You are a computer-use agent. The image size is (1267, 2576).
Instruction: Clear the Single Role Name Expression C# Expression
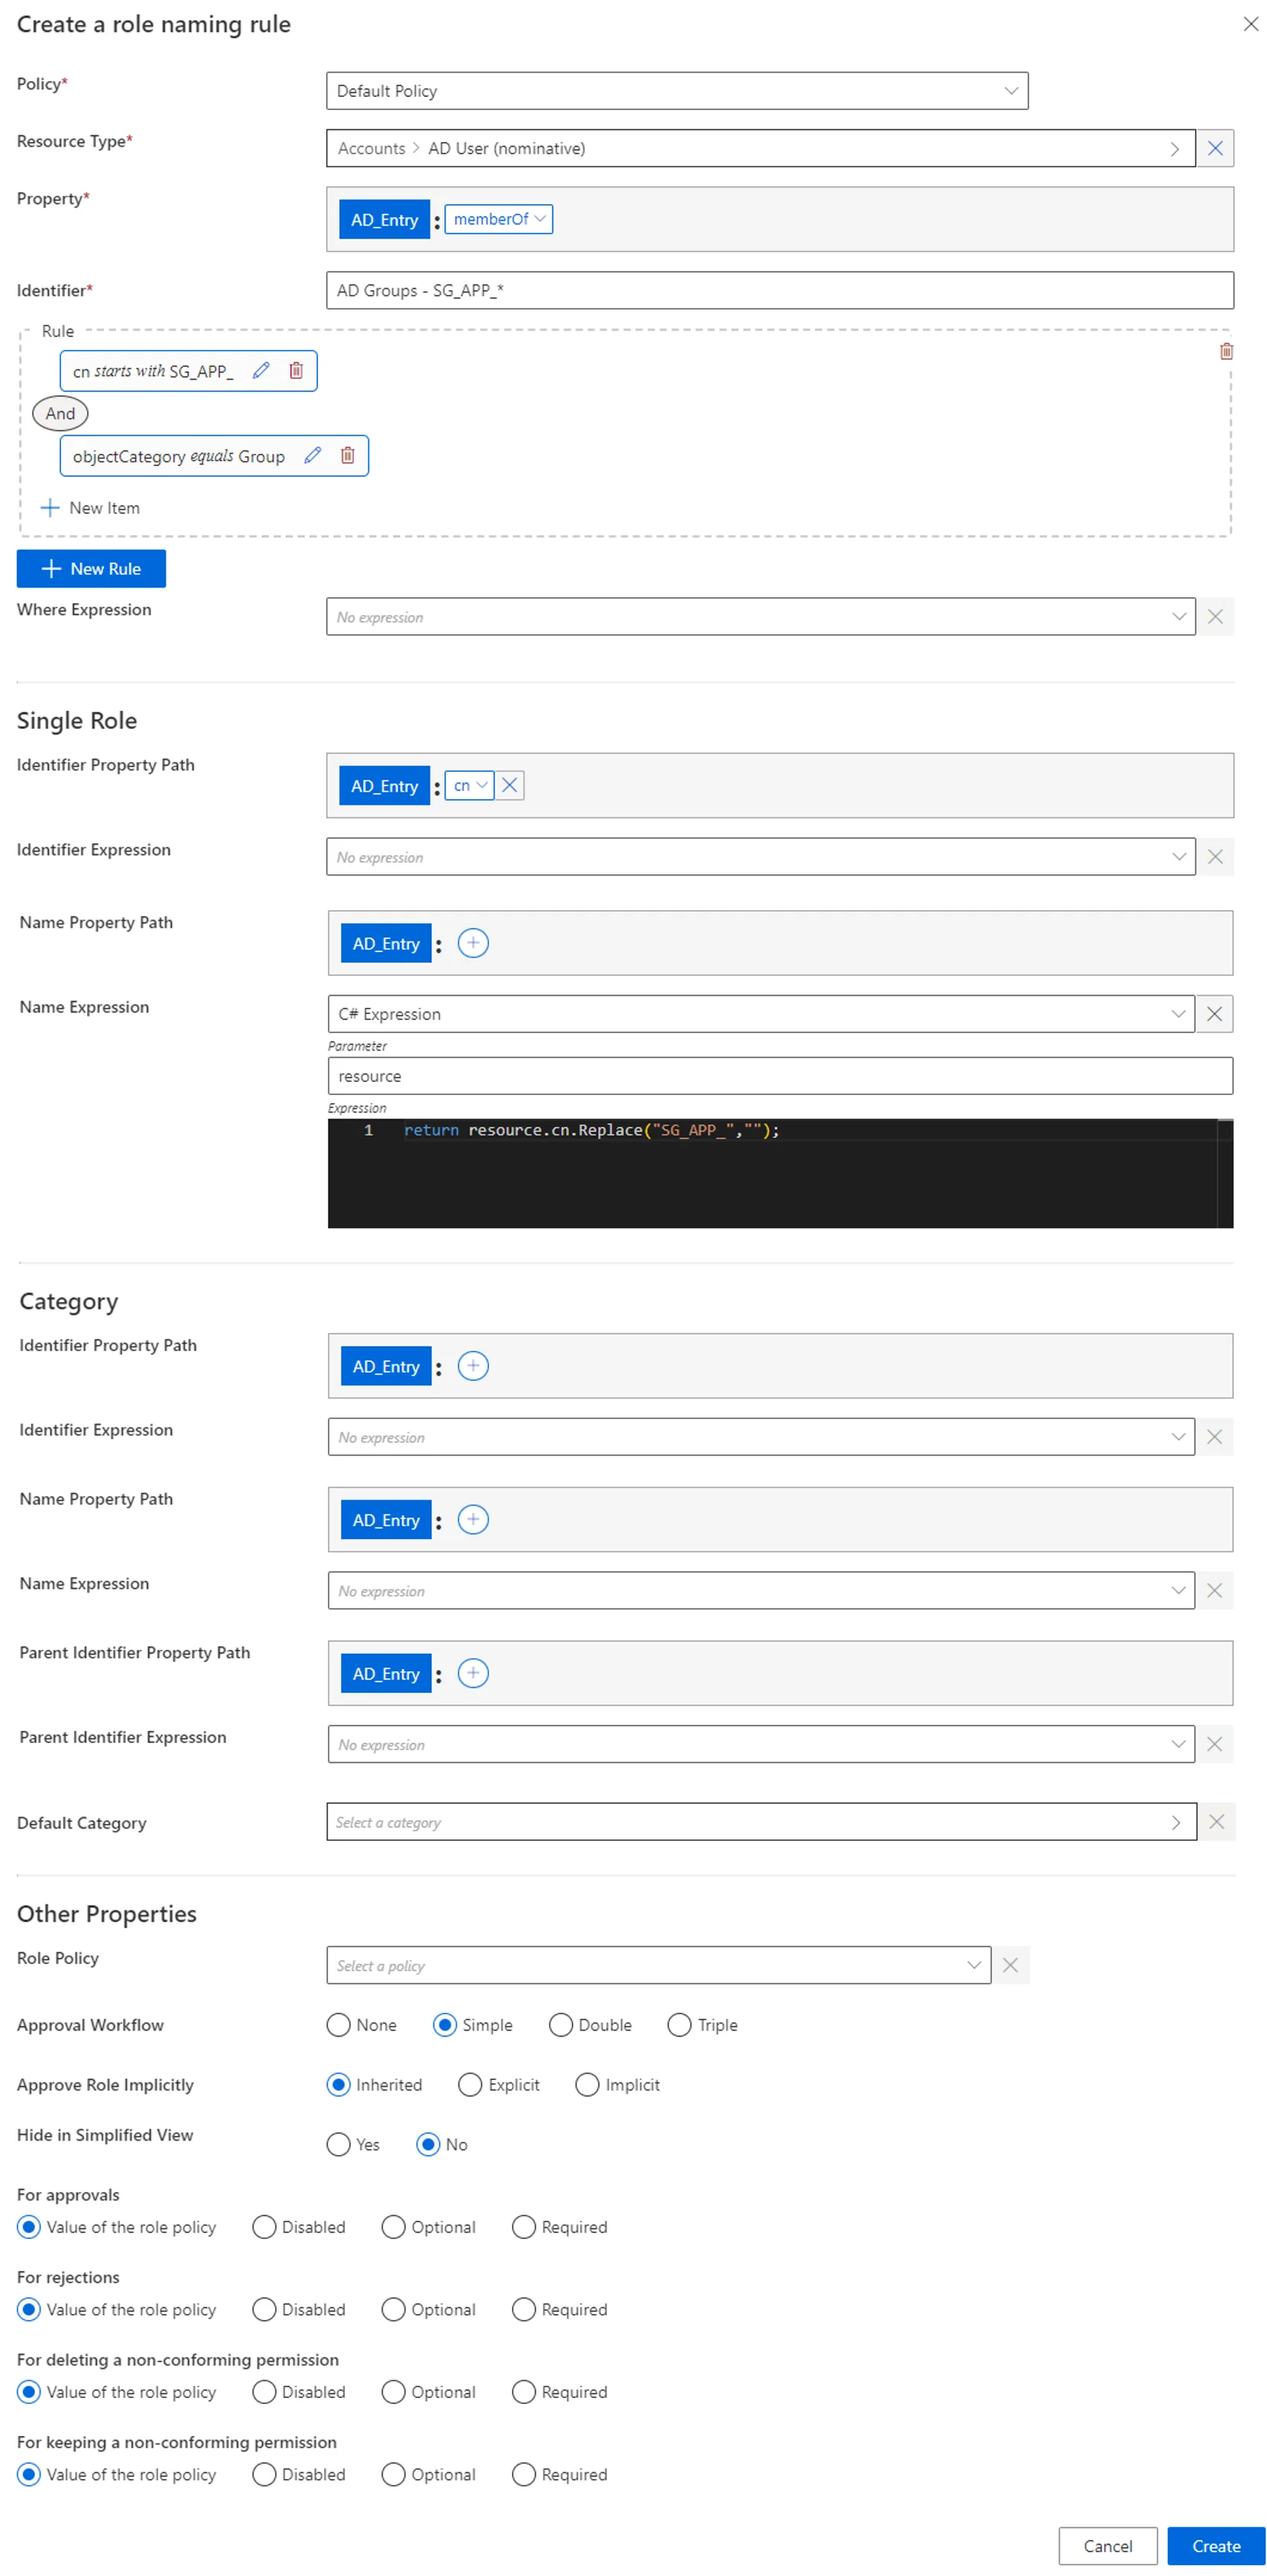(1214, 1014)
